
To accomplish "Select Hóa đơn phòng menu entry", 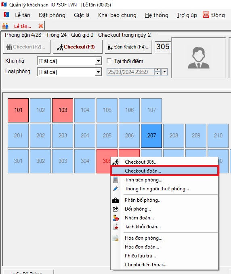I will coord(164,238).
